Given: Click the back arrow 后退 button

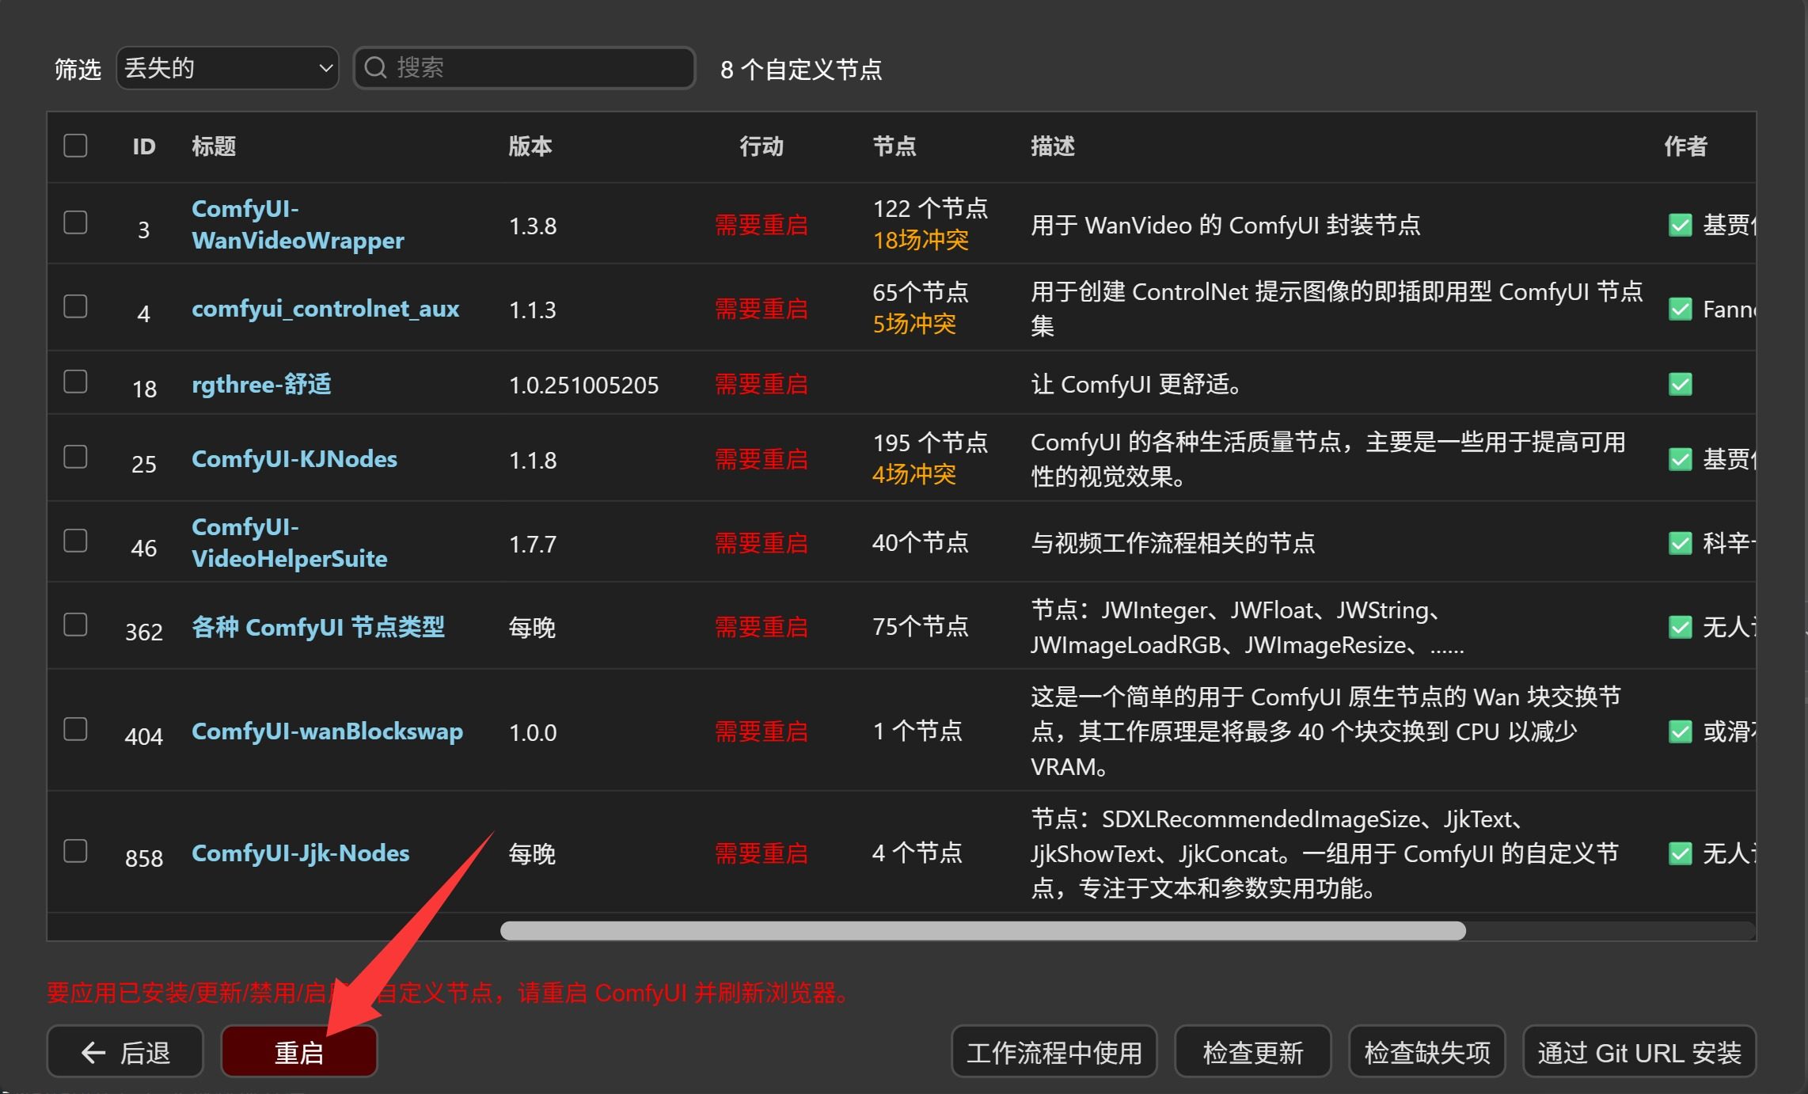Looking at the screenshot, I should click(125, 1052).
